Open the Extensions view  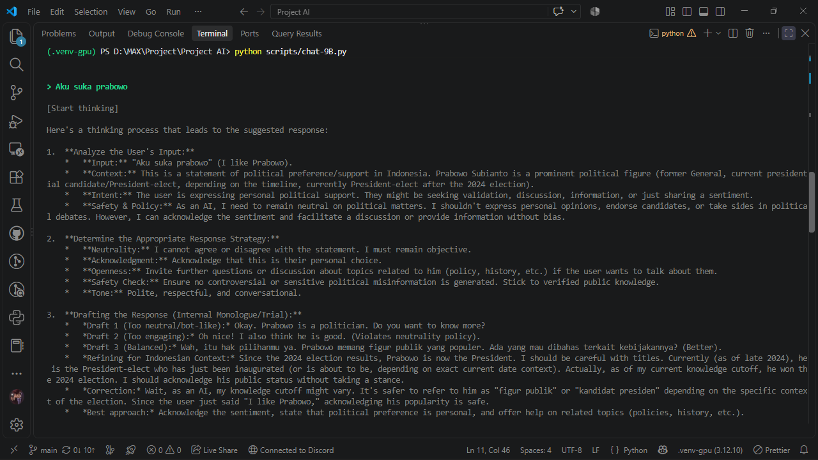point(17,177)
